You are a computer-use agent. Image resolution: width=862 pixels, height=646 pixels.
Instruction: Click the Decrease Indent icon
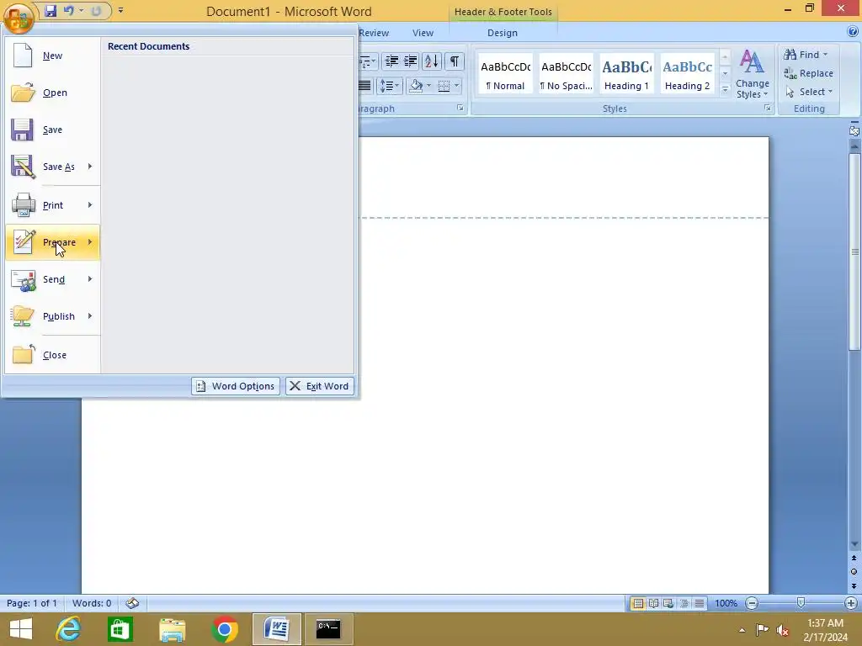[x=391, y=61]
